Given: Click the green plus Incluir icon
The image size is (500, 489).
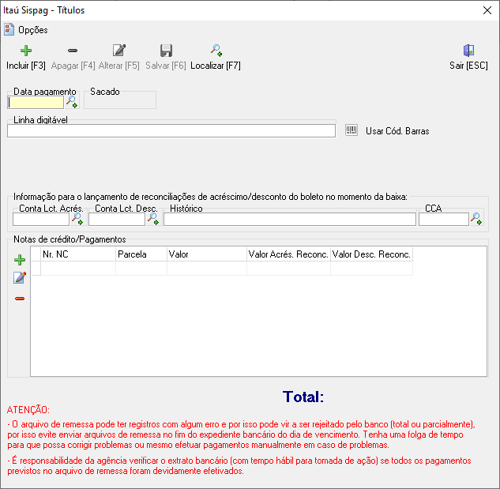Looking at the screenshot, I should [x=26, y=51].
